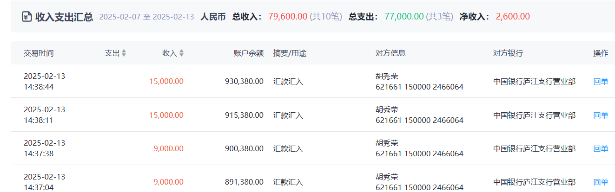Click the 对方信息 column header

(390, 53)
